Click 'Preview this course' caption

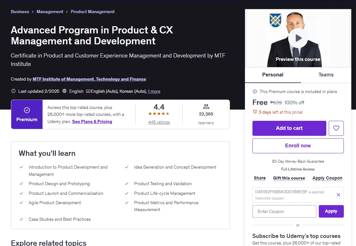click(298, 59)
